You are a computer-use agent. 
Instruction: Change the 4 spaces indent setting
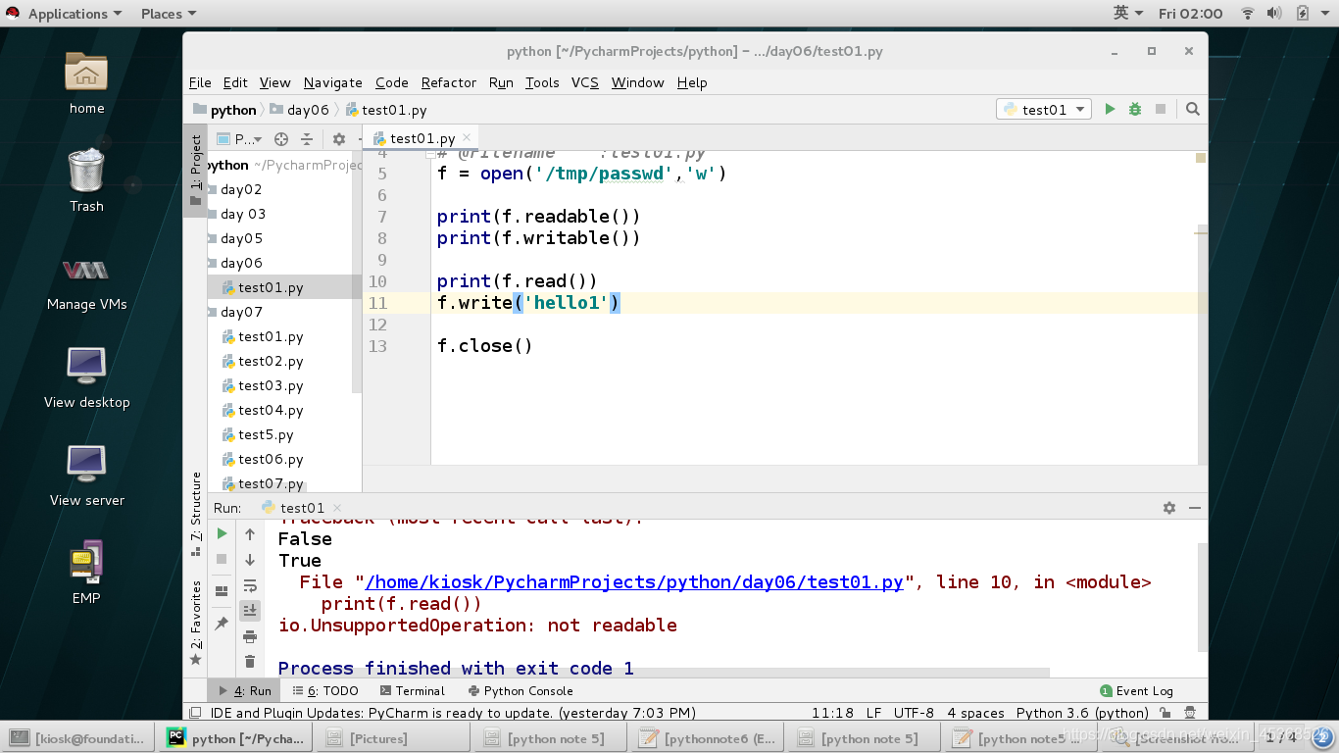[975, 713]
